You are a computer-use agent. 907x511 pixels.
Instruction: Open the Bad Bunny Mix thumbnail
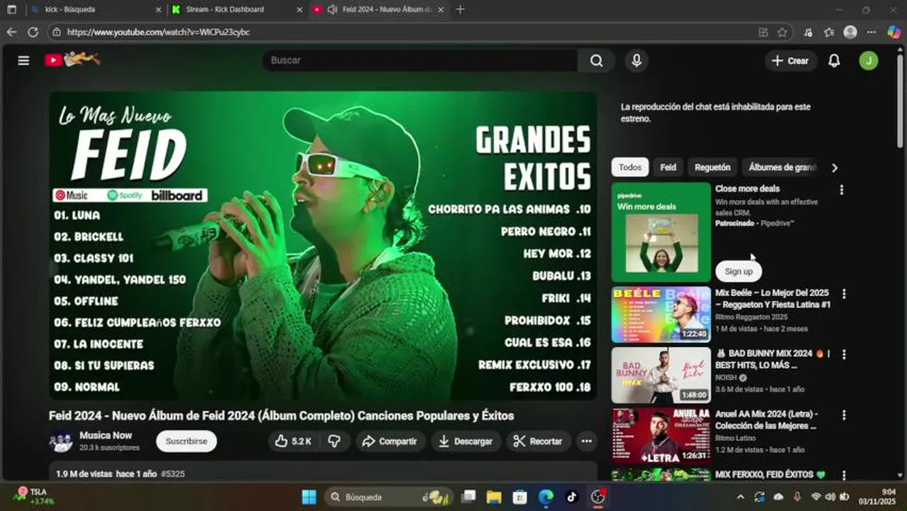661,375
